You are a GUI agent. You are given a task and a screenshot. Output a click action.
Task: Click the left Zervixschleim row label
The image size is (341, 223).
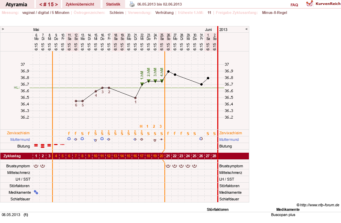pos(18,133)
